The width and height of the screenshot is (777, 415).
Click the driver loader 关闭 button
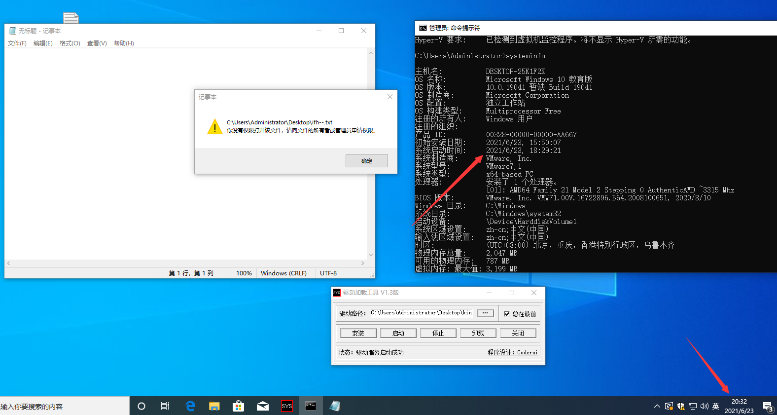(518, 333)
